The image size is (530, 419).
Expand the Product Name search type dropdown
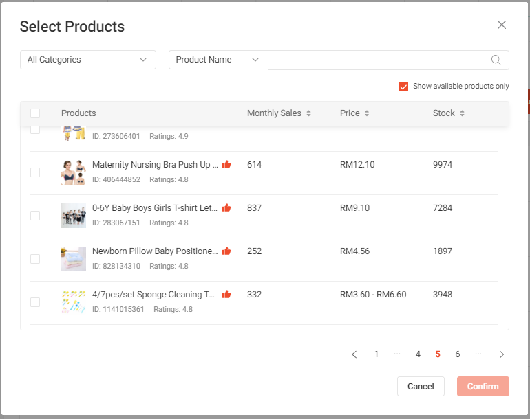[218, 60]
